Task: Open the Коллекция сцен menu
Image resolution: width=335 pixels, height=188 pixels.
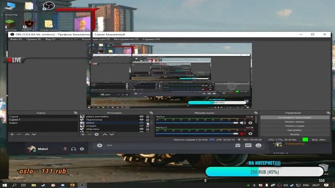Action: coord(96,39)
